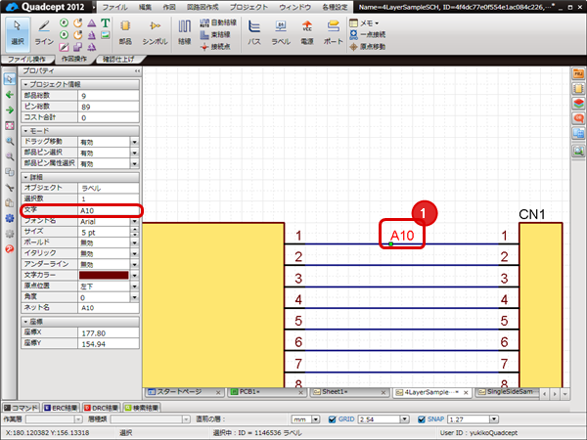Close the 4LayerSample document tab
The image size is (587, 440).
pyautogui.click(x=466, y=392)
